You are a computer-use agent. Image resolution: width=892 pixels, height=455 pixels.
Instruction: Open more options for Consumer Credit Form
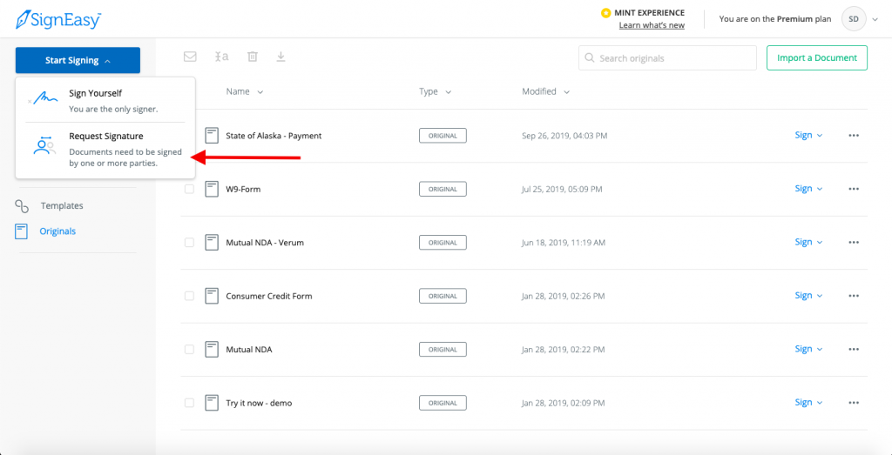click(x=854, y=296)
